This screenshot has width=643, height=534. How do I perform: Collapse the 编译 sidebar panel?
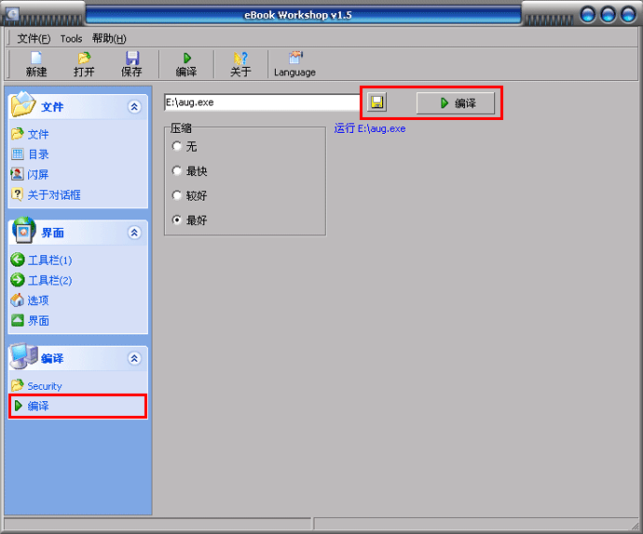pyautogui.click(x=134, y=358)
